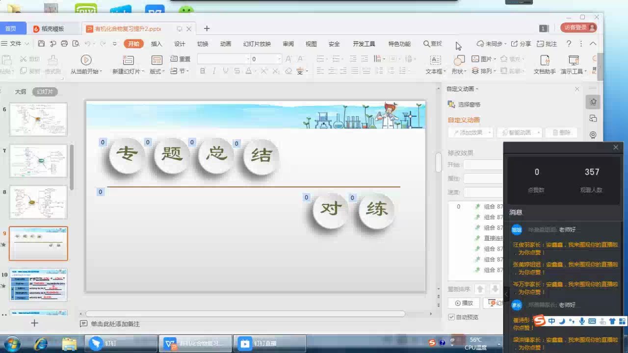Screen dimensions: 628x353
Task: Open new tab with the plus button
Action: click(x=207, y=28)
